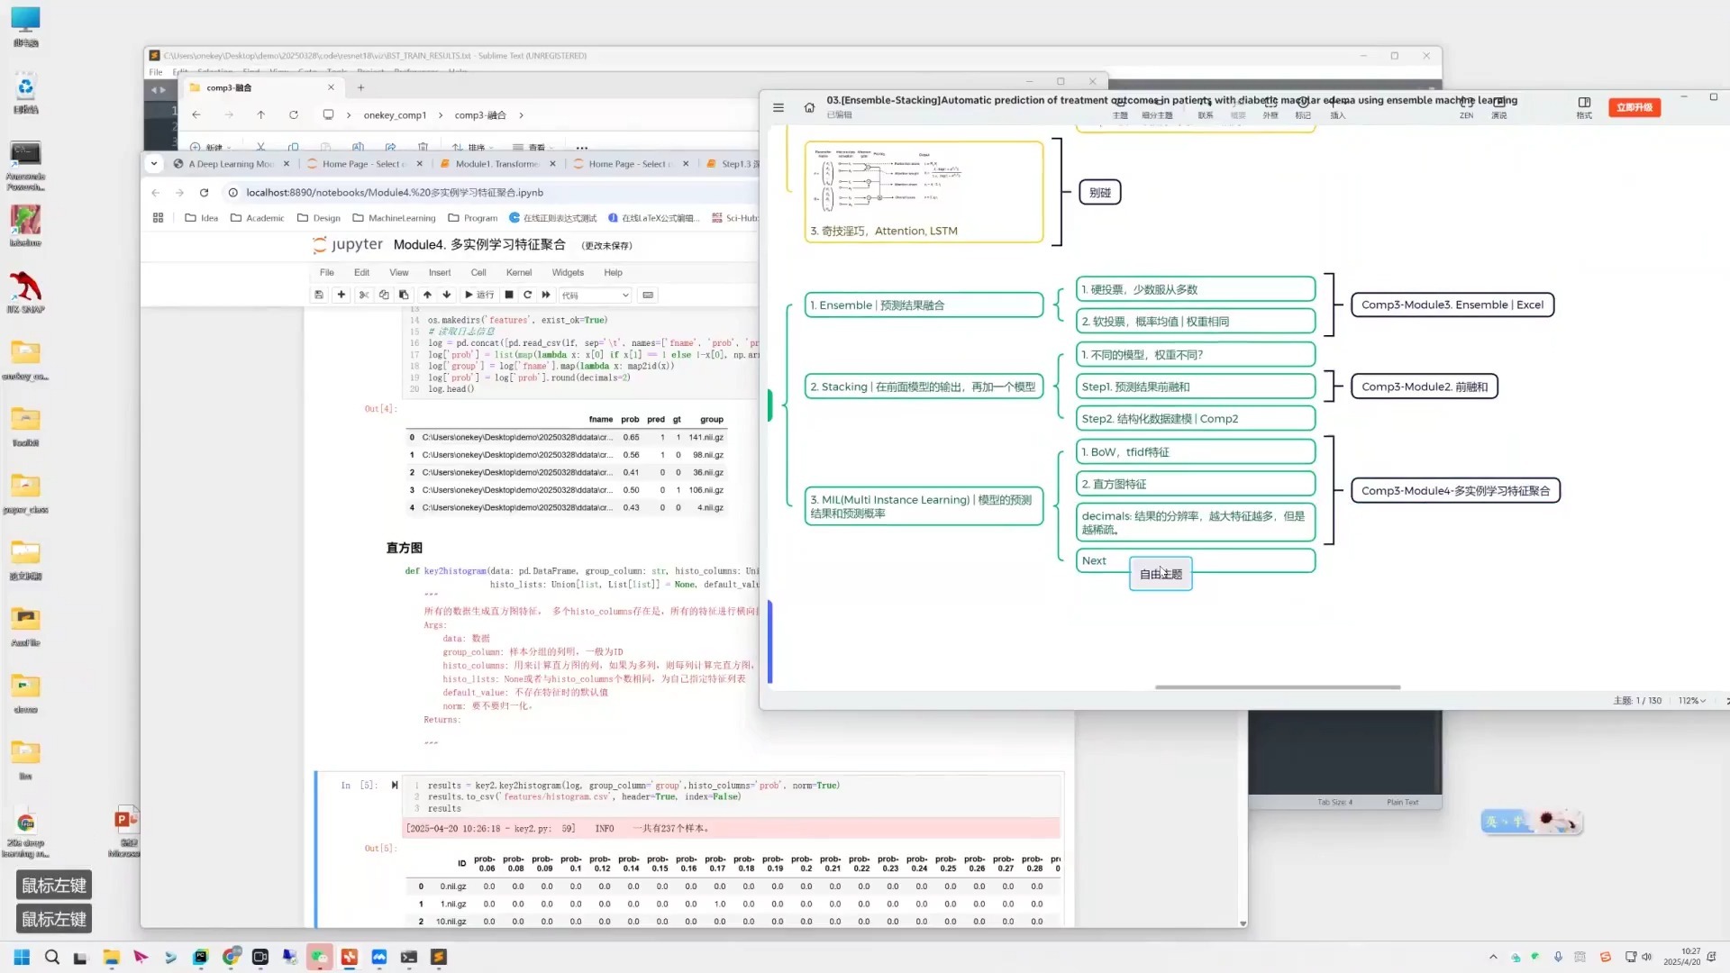Click onekey_comp1 in explorer breadcrumb
The width and height of the screenshot is (1730, 973).
[x=395, y=115]
